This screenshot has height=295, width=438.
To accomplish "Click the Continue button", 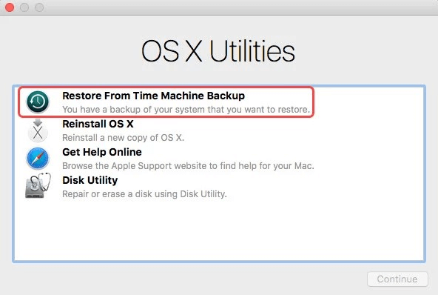I will (397, 279).
